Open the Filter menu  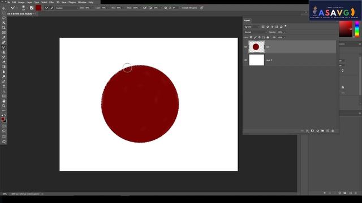[x=51, y=2]
